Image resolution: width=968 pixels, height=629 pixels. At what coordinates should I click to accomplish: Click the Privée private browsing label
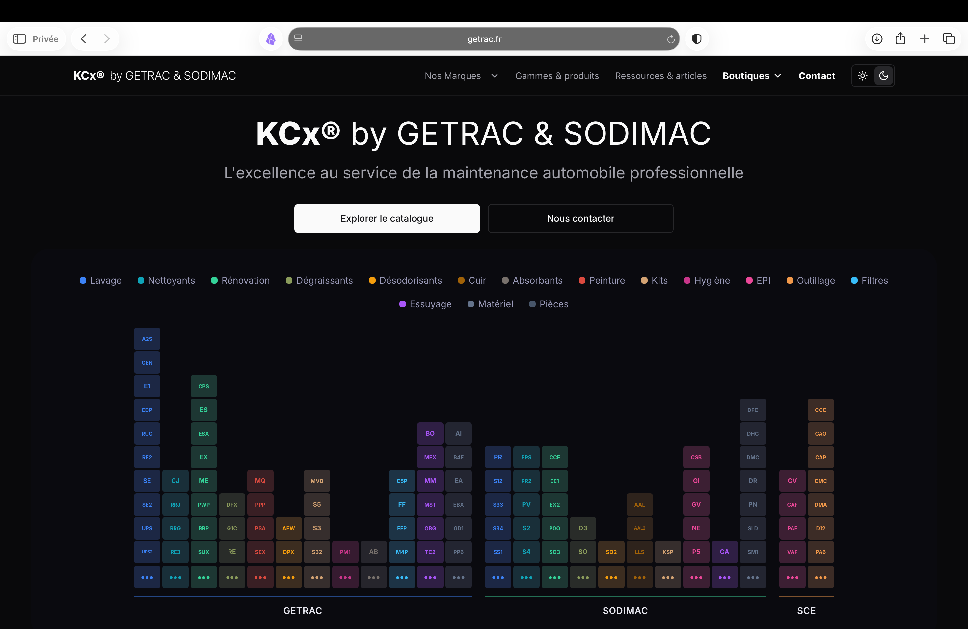[45, 39]
